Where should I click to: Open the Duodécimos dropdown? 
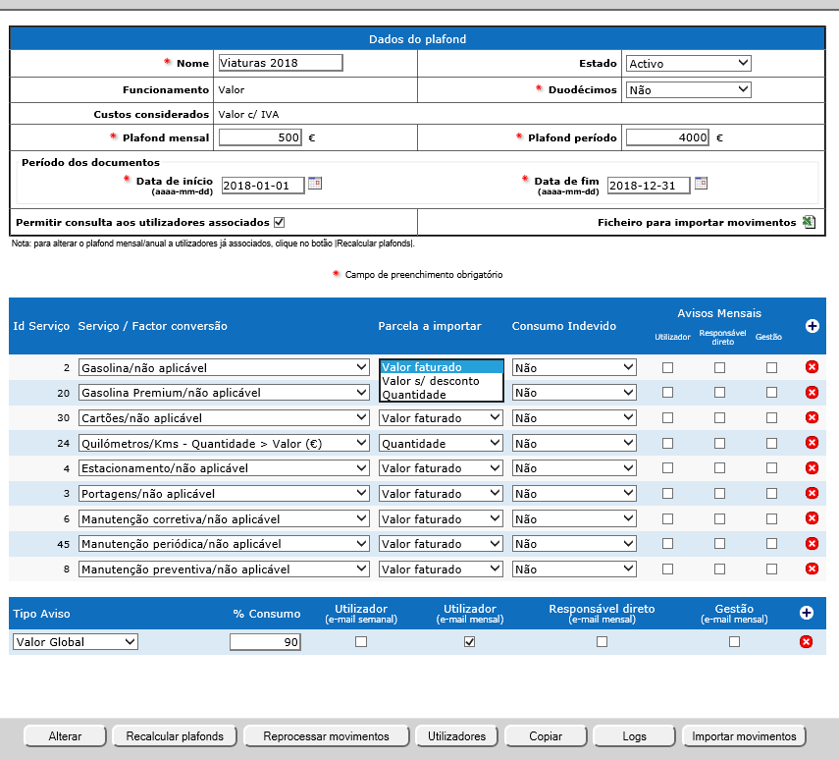click(x=689, y=90)
